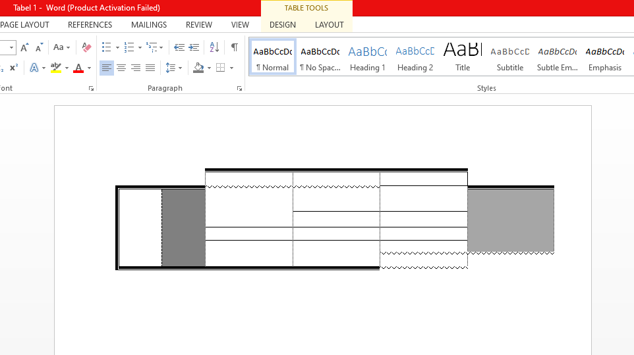Select the light gray shaded table cell
The image size is (634, 355).
click(511, 220)
